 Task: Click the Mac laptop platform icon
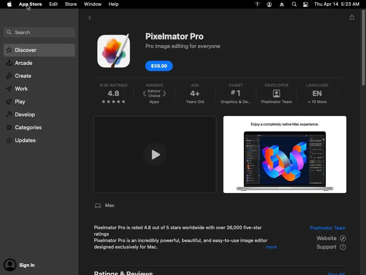pos(98,205)
